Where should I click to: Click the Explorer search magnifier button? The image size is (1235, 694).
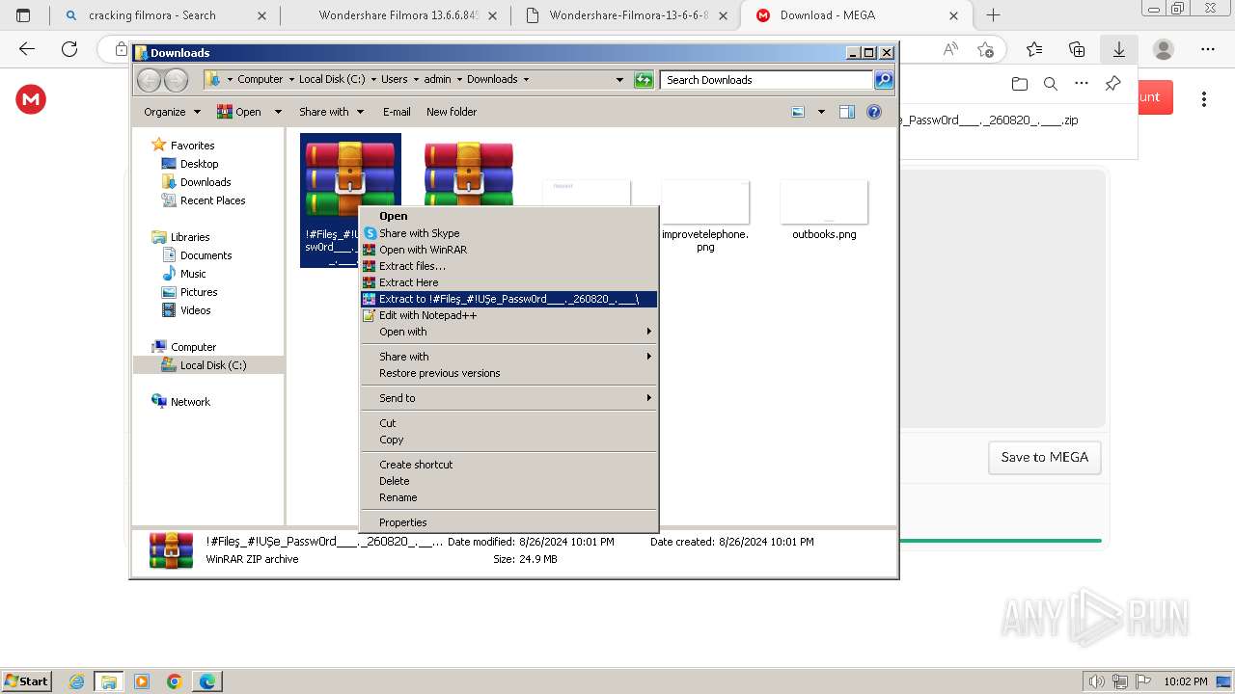tap(884, 80)
